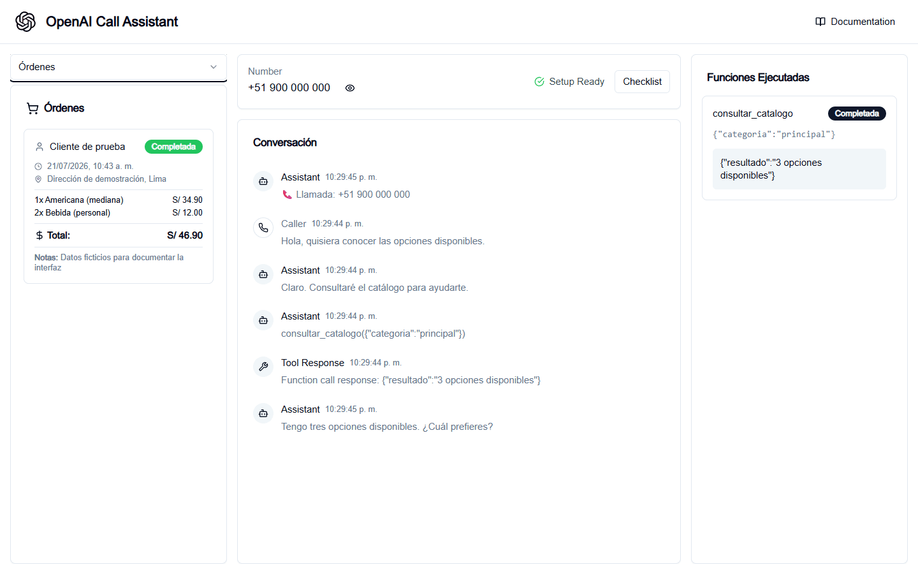Click the phone icon beside Caller message
This screenshot has height=574, width=918.
pyautogui.click(x=263, y=228)
